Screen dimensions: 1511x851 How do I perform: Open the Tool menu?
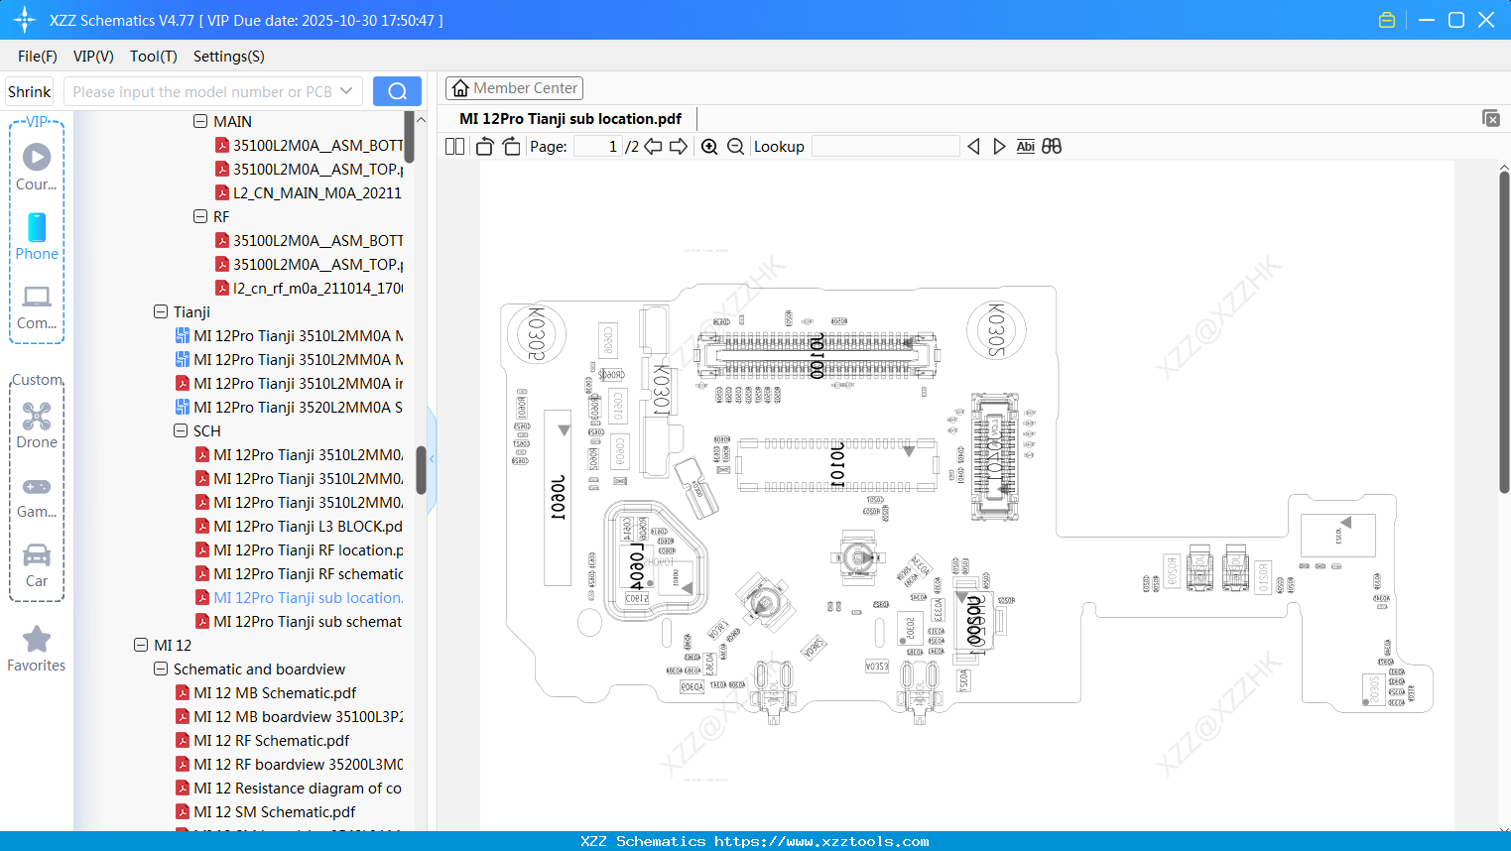click(153, 57)
